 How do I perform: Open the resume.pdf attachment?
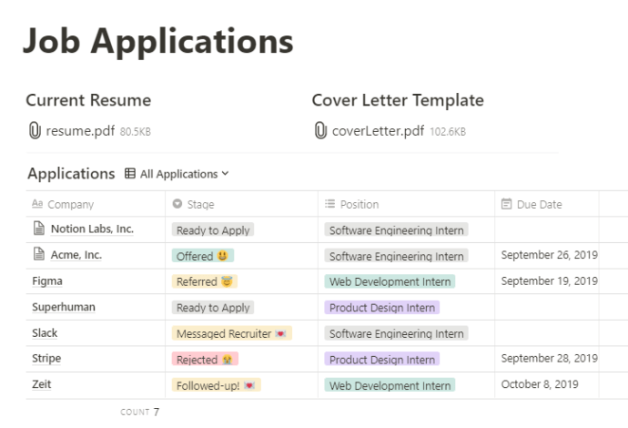[80, 131]
